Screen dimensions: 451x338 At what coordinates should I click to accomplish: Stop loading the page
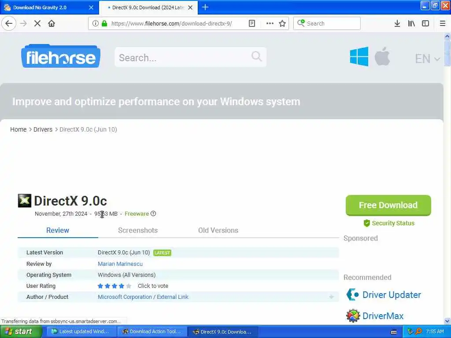coord(37,23)
